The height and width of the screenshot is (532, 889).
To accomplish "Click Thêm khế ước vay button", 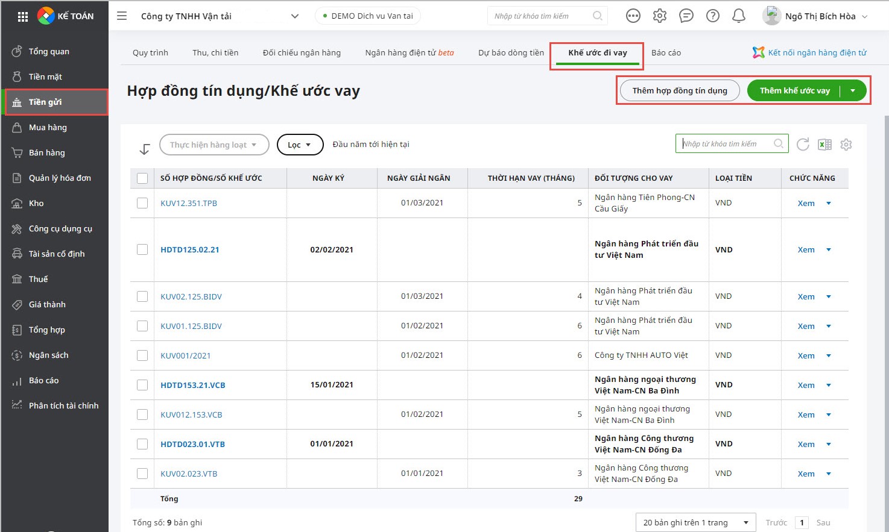I will (x=795, y=90).
